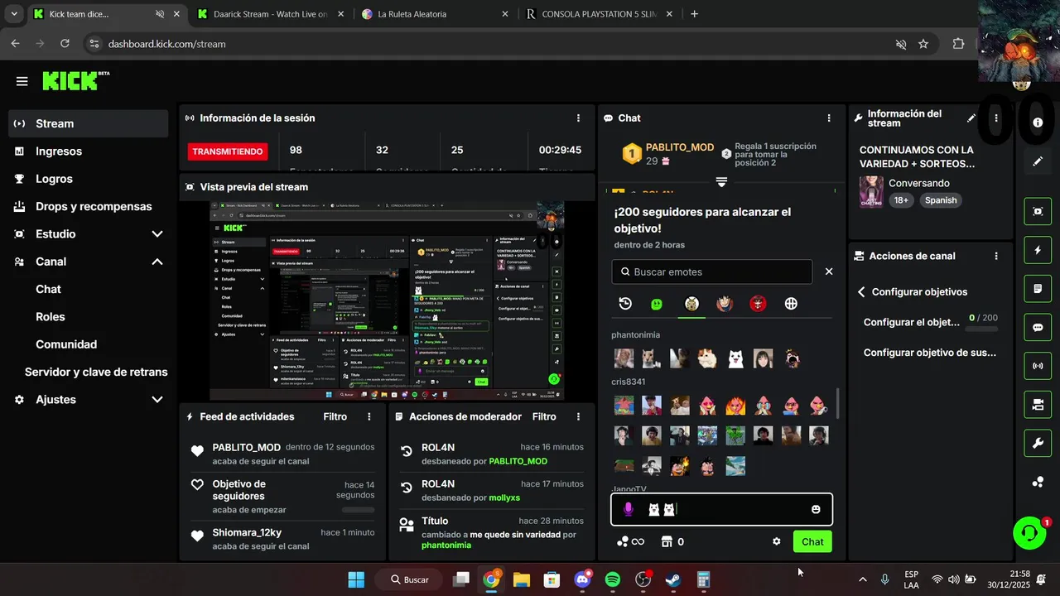Open the shop icon with count 0 below chat

click(x=672, y=542)
